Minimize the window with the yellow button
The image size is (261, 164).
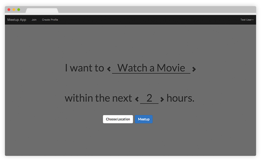pyautogui.click(x=14, y=10)
